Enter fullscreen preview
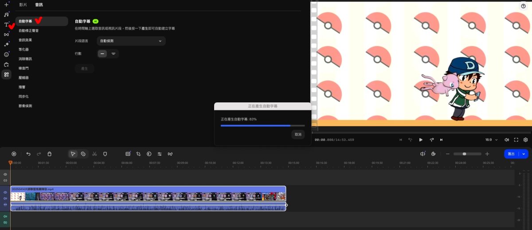The width and height of the screenshot is (532, 230). click(516, 140)
